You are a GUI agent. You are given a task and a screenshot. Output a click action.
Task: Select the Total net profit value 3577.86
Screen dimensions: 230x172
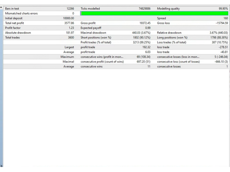click(69, 23)
